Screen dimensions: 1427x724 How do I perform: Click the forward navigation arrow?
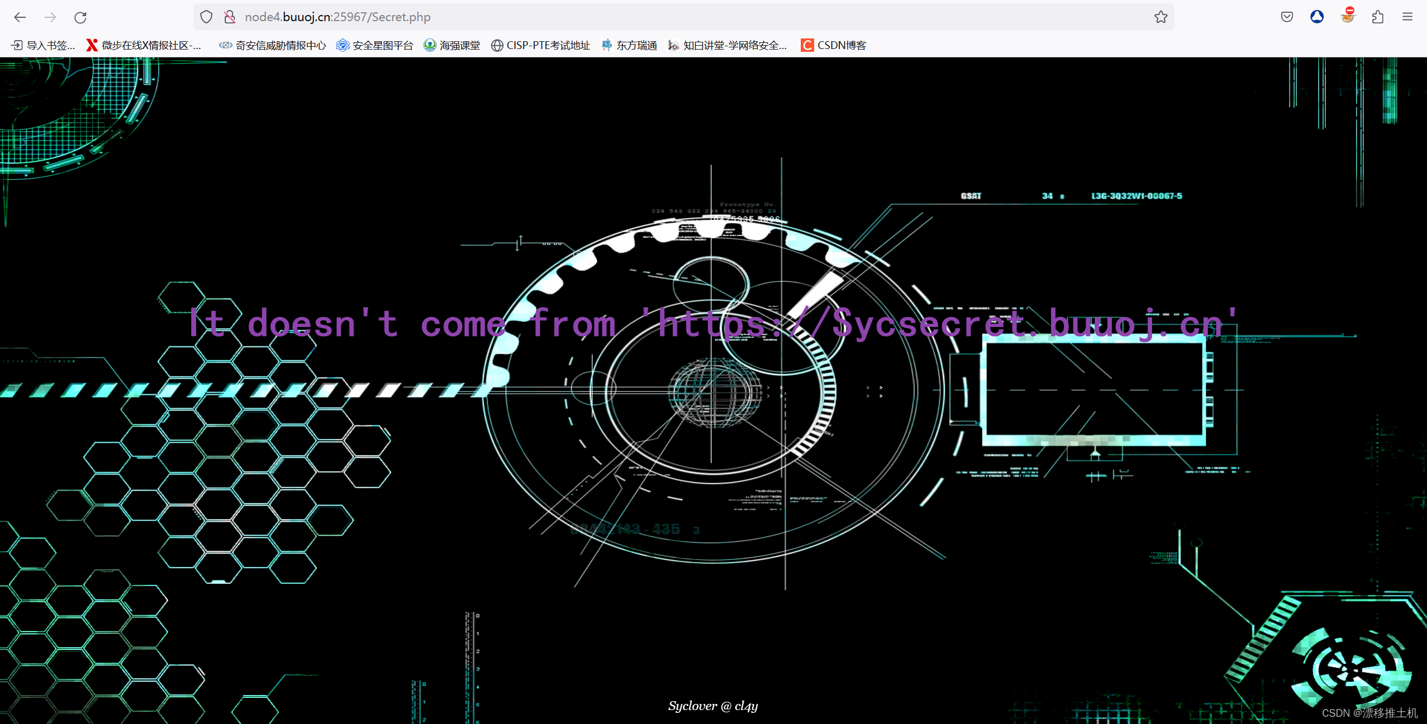click(x=50, y=17)
